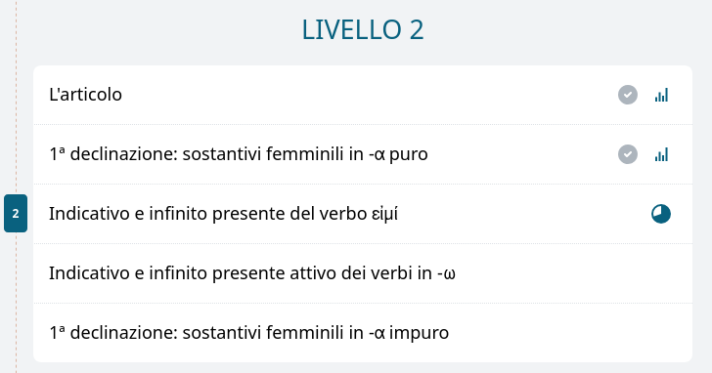The height and width of the screenshot is (373, 712).
Task: Open the L'articolo lesson
Action: (85, 95)
